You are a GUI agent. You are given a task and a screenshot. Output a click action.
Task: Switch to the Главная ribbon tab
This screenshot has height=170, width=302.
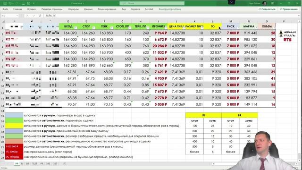point(18,9)
